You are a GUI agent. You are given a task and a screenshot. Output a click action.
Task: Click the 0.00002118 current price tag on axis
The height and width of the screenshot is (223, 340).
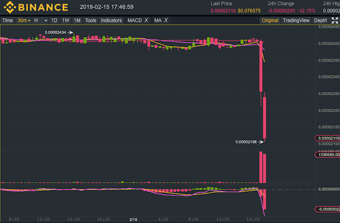[x=328, y=138]
